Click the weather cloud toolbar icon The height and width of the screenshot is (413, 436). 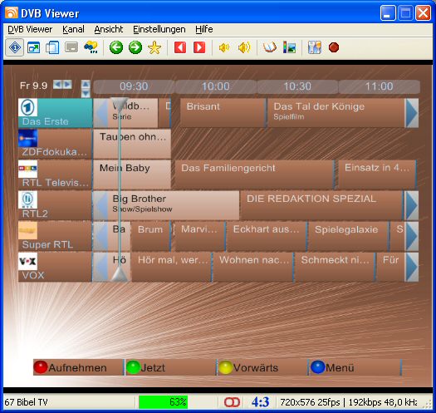pyautogui.click(x=91, y=47)
